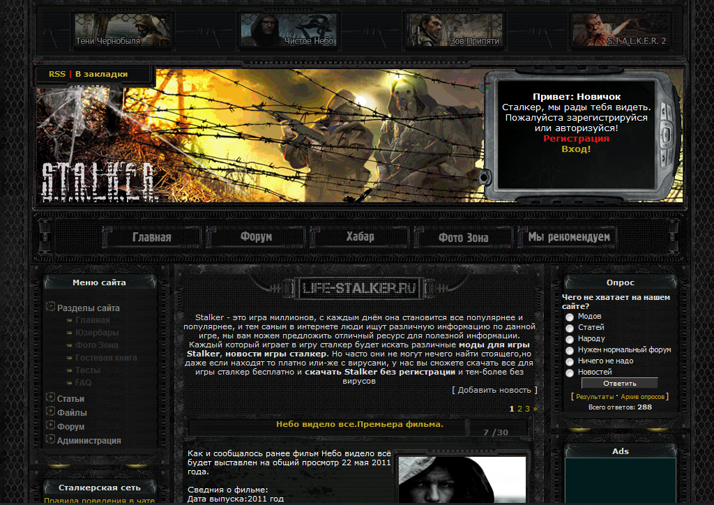Screen dimensions: 714x505
Task: Open Тесты in the site menu
Action: click(87, 370)
